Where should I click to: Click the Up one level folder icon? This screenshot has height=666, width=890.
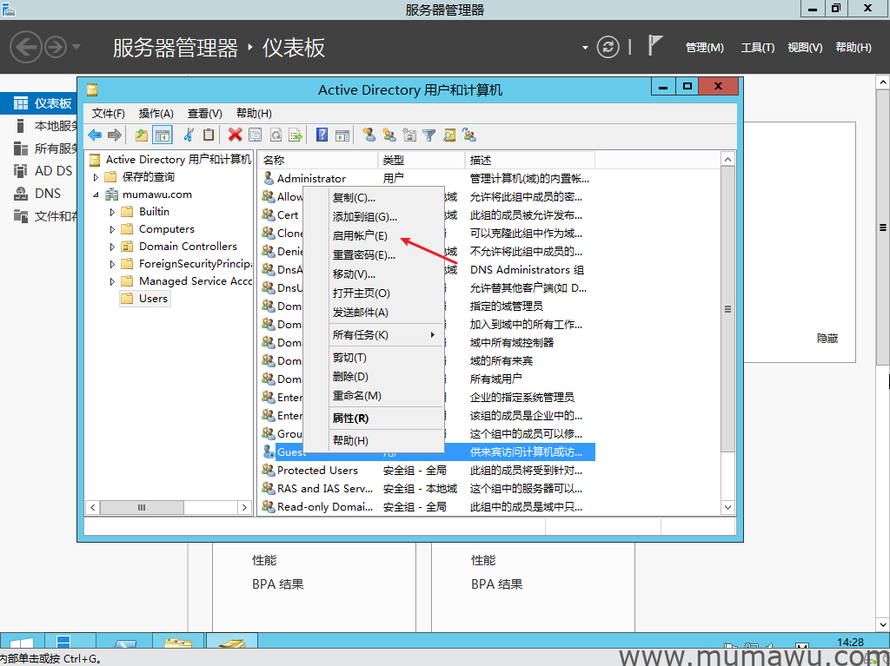pos(141,135)
